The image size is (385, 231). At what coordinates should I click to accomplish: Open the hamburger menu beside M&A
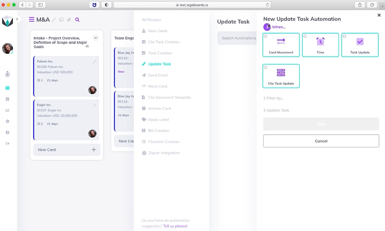point(32,20)
